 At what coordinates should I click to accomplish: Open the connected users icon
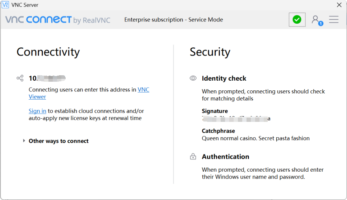(316, 20)
